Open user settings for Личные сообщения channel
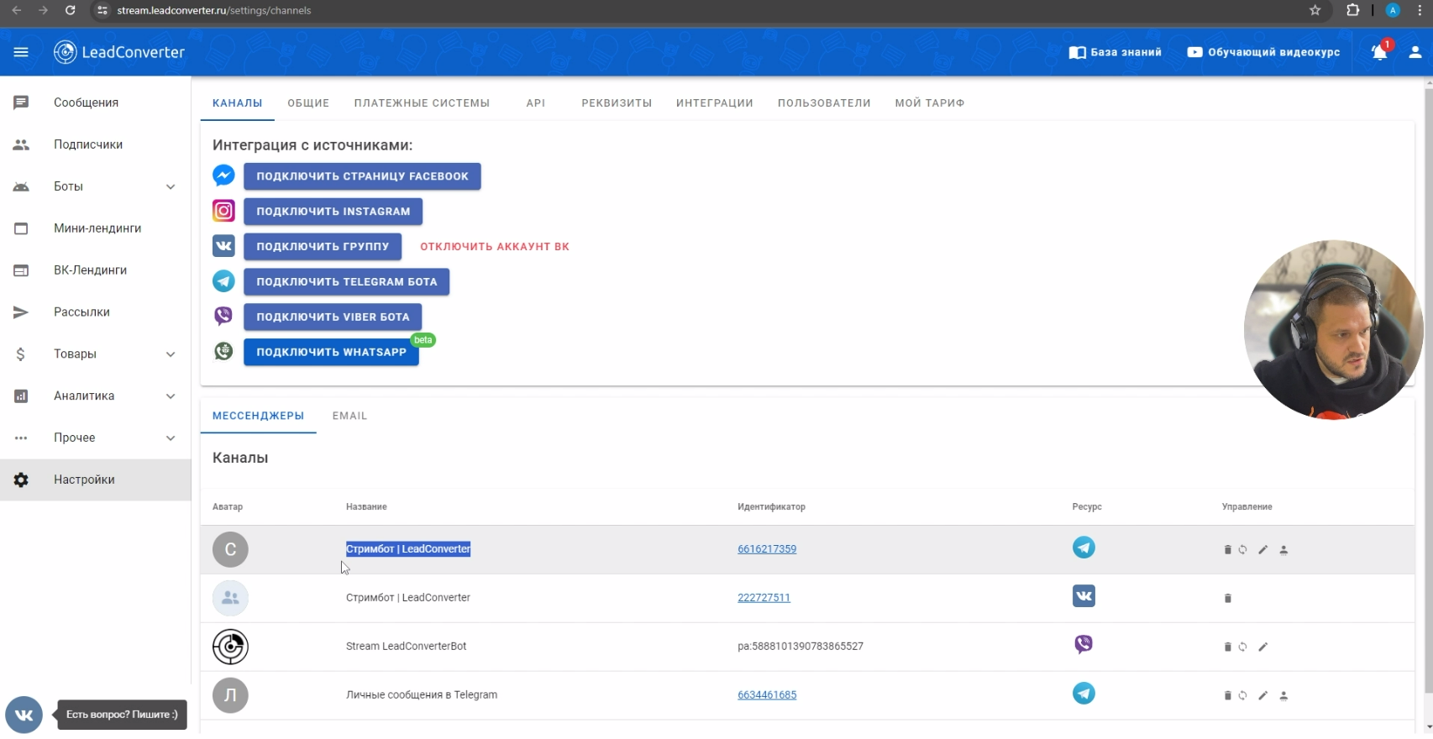 coord(1283,696)
